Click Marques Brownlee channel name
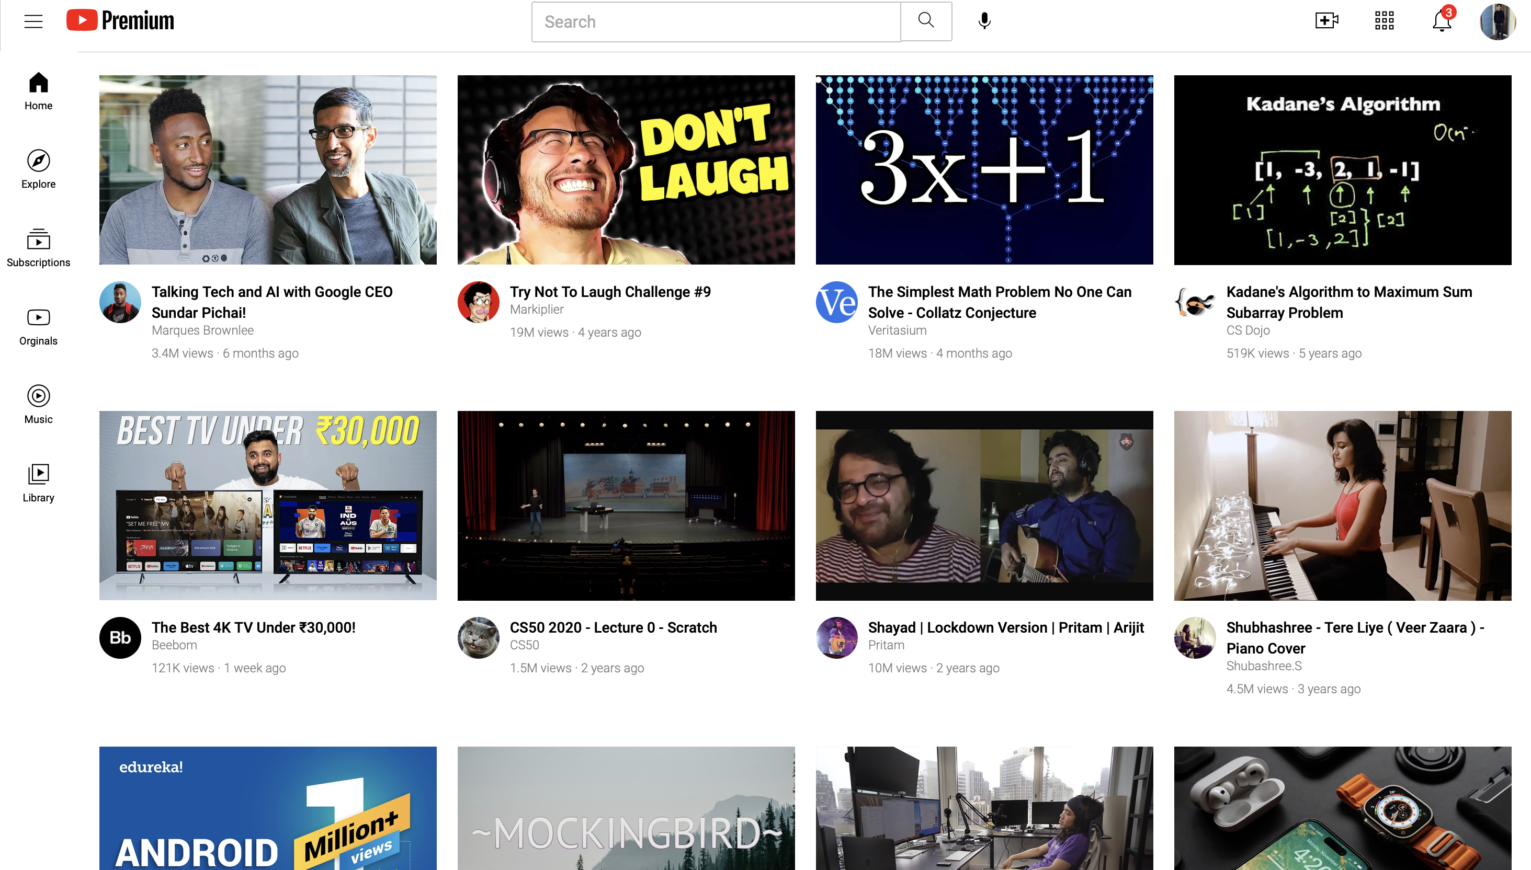Image resolution: width=1531 pixels, height=870 pixels. [x=202, y=330]
